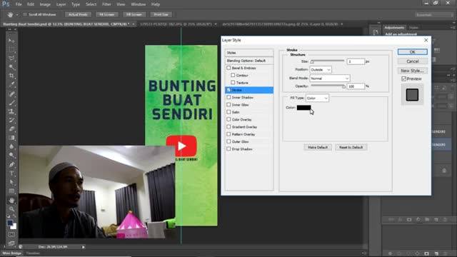Image resolution: width=457 pixels, height=257 pixels.
Task: Click the stroke Size input field
Action: tap(356, 61)
